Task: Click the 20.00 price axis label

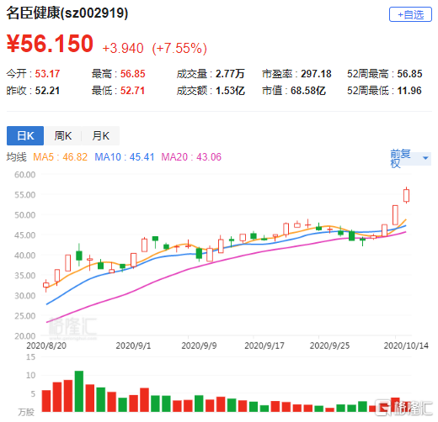Action: pyautogui.click(x=25, y=336)
